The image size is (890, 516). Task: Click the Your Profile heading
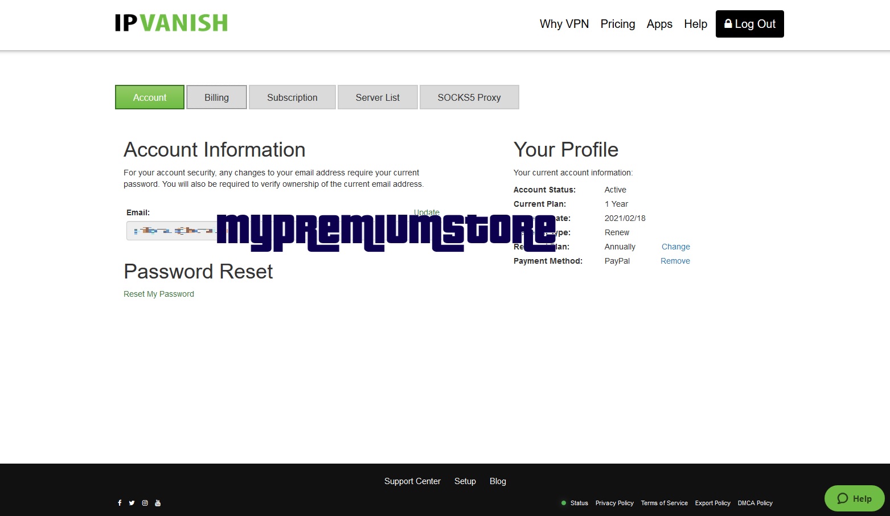click(566, 150)
